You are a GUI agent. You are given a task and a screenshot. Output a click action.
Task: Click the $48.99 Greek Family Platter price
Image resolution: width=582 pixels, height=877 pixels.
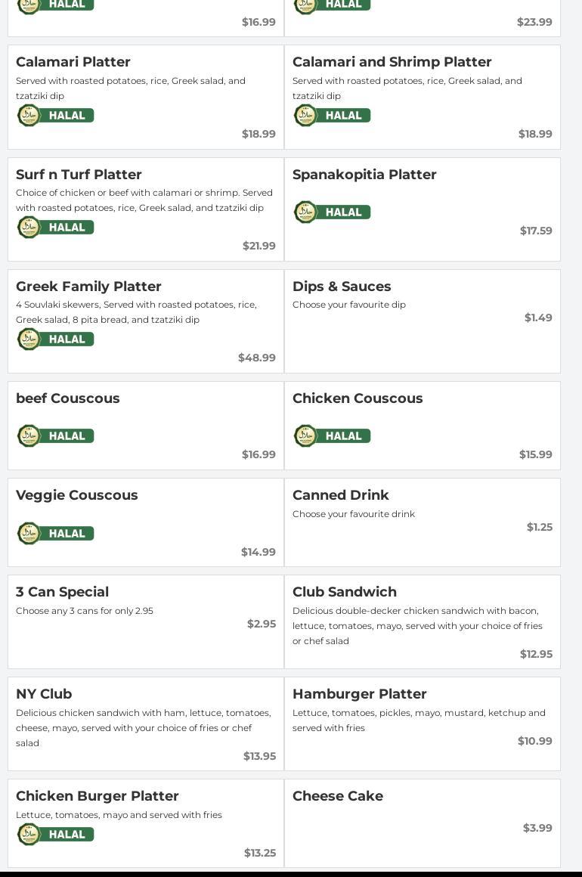pyautogui.click(x=257, y=358)
